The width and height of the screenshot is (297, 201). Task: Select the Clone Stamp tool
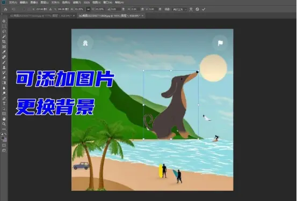click(x=4, y=68)
